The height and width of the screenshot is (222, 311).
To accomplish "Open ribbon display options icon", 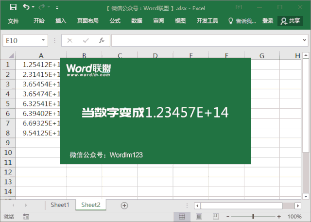I will click(239, 7).
